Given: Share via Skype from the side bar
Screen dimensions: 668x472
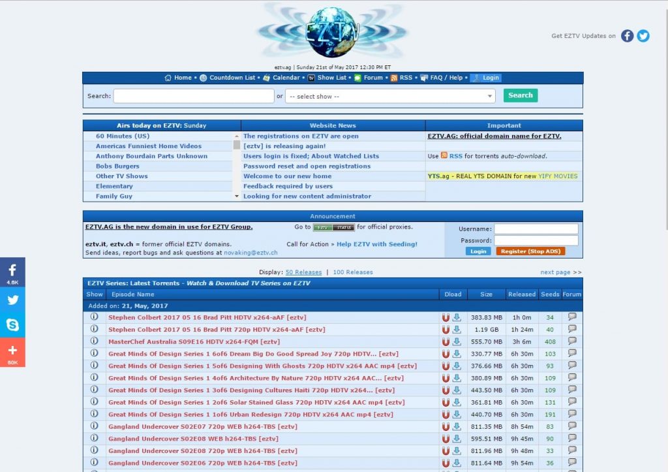Looking at the screenshot, I should (12, 325).
